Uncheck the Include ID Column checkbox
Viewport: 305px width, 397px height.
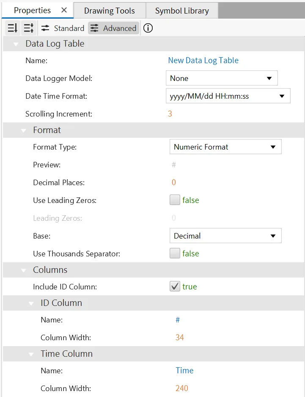pos(175,287)
